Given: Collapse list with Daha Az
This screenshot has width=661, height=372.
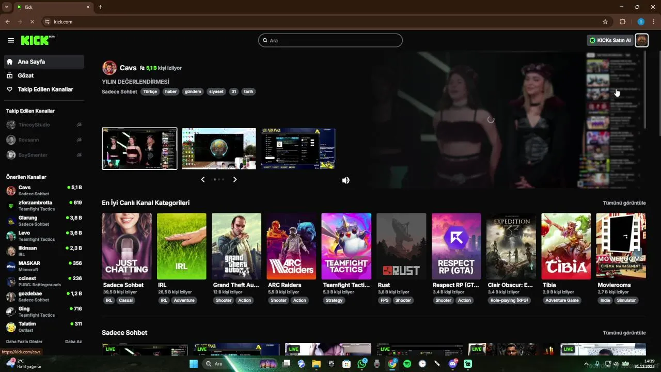Looking at the screenshot, I should click(x=73, y=342).
